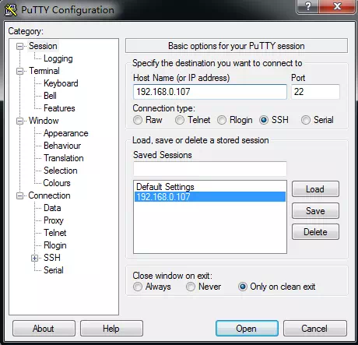Open the Data category
The height and width of the screenshot is (345, 358).
click(x=52, y=208)
